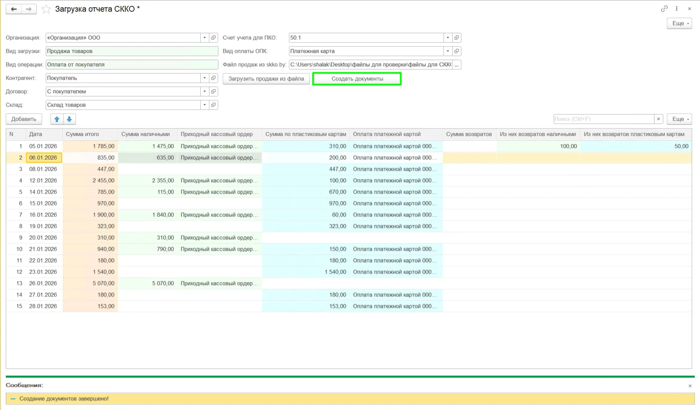Expand the Контрагент dropdown list
This screenshot has width=700, height=410.
(204, 78)
